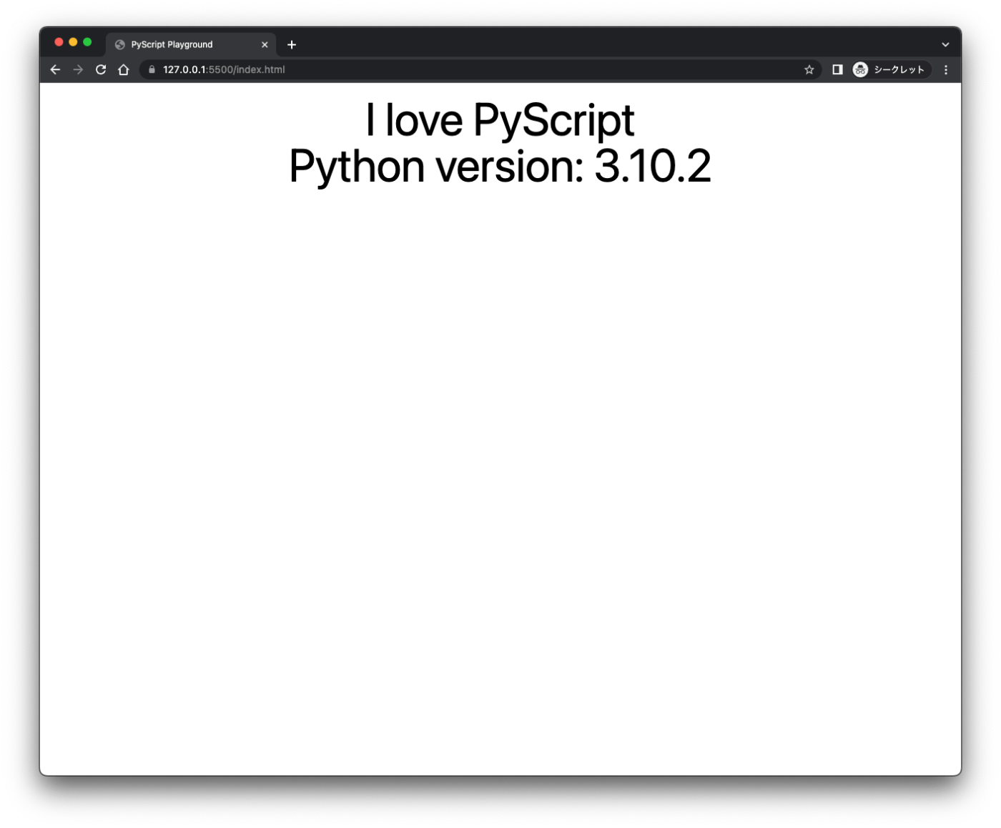The height and width of the screenshot is (828, 1001).
Task: Click the 'Python version: 3.10.2' text
Action: click(500, 167)
